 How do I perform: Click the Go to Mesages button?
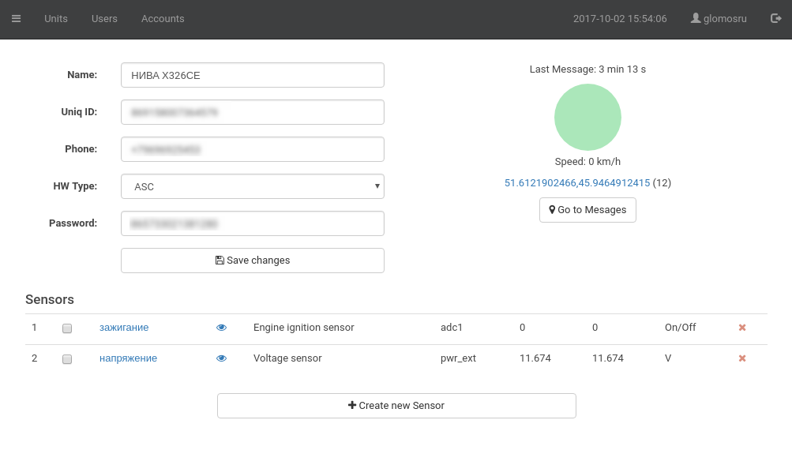click(587, 210)
